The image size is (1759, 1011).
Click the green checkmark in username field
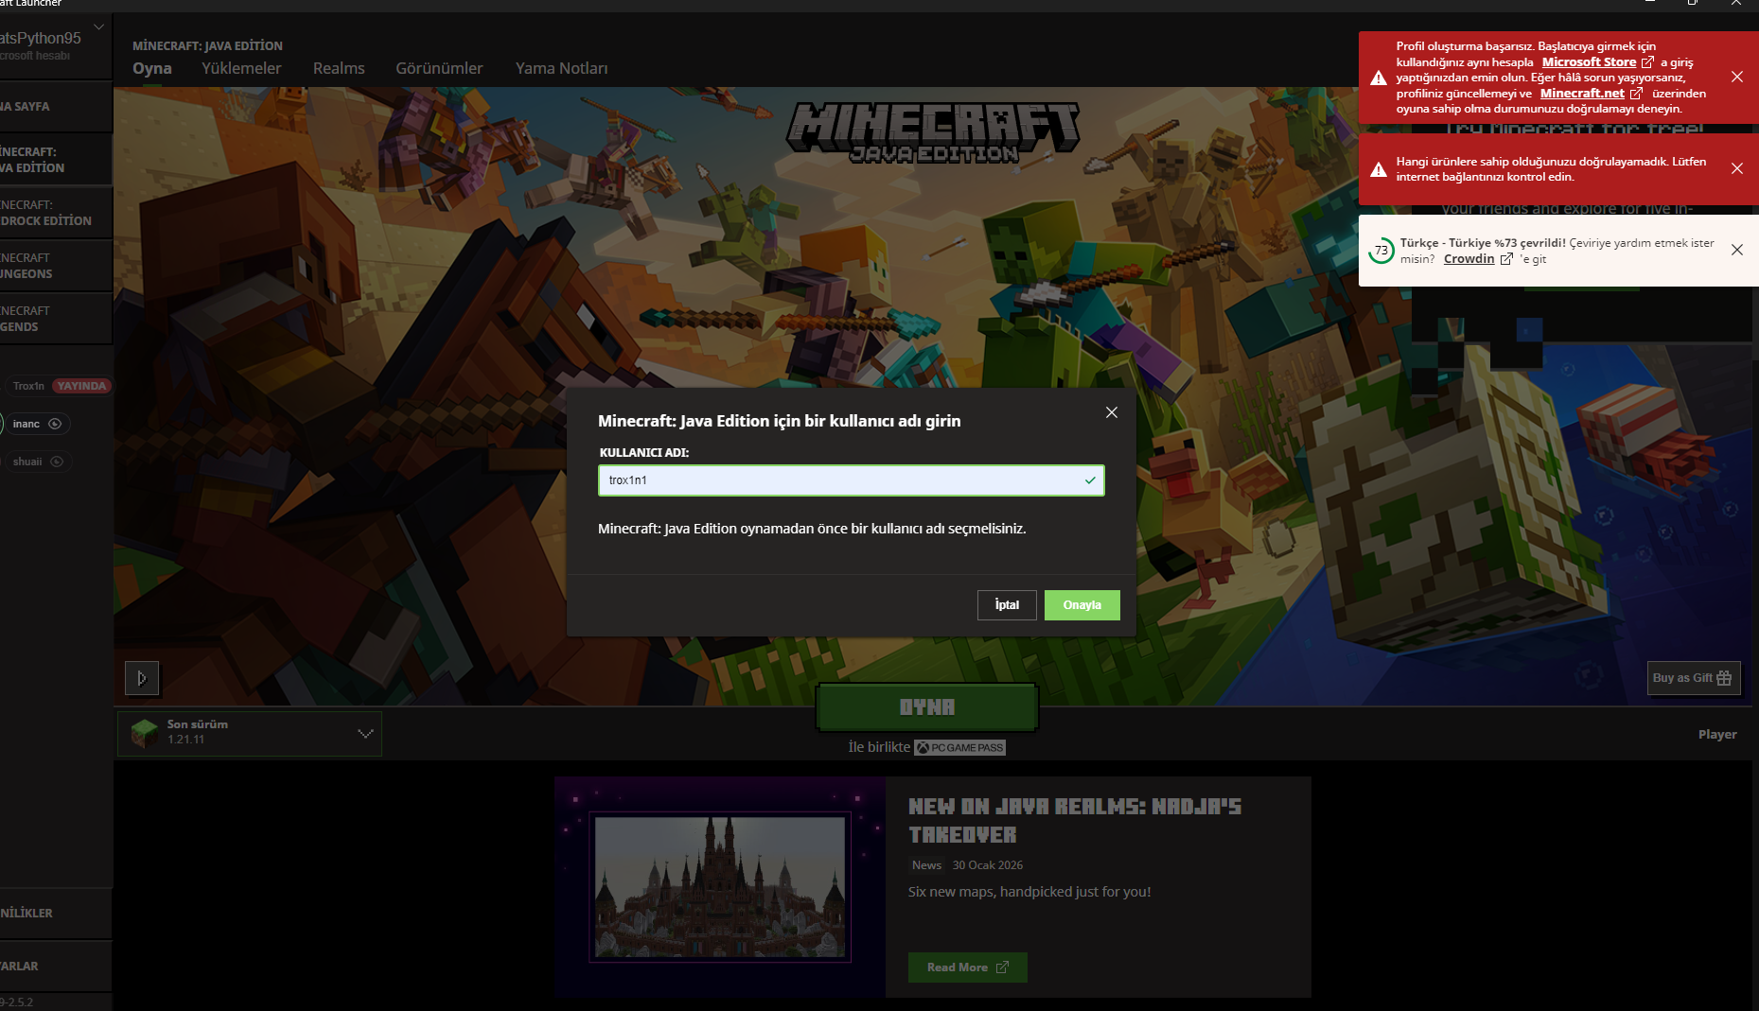(1090, 480)
